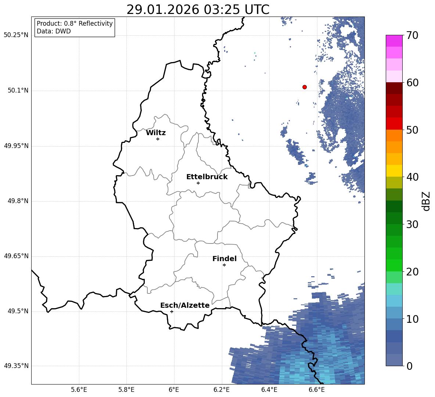The height and width of the screenshot is (397, 435).
Task: Click the colorbar tick label 60
Action: (x=412, y=83)
